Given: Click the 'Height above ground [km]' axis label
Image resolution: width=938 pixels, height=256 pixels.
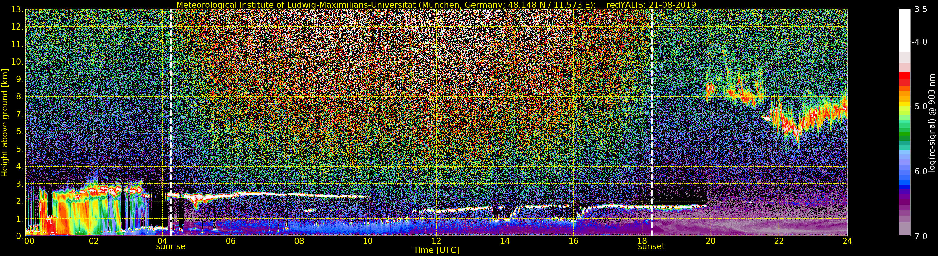Looking at the screenshot, I should click(5, 123).
